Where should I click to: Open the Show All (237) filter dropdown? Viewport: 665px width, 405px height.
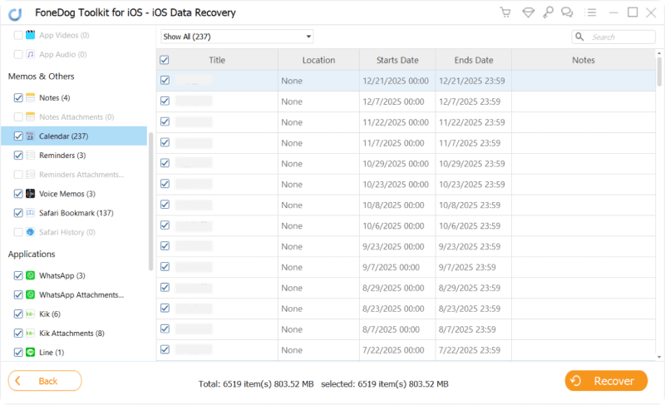237,37
